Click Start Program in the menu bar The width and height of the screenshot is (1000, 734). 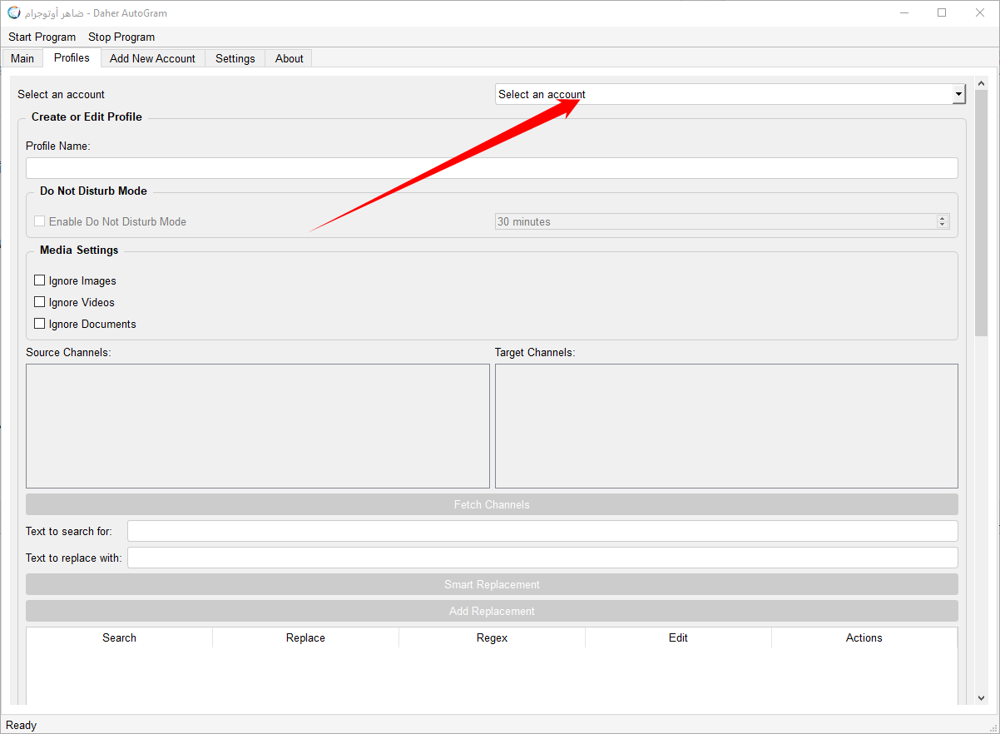click(x=42, y=37)
